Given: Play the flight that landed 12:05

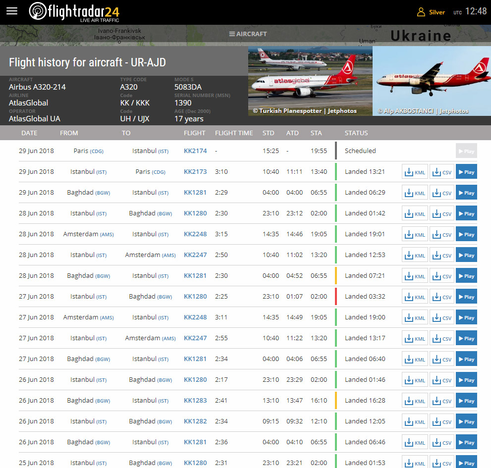Looking at the screenshot, I should 466,421.
